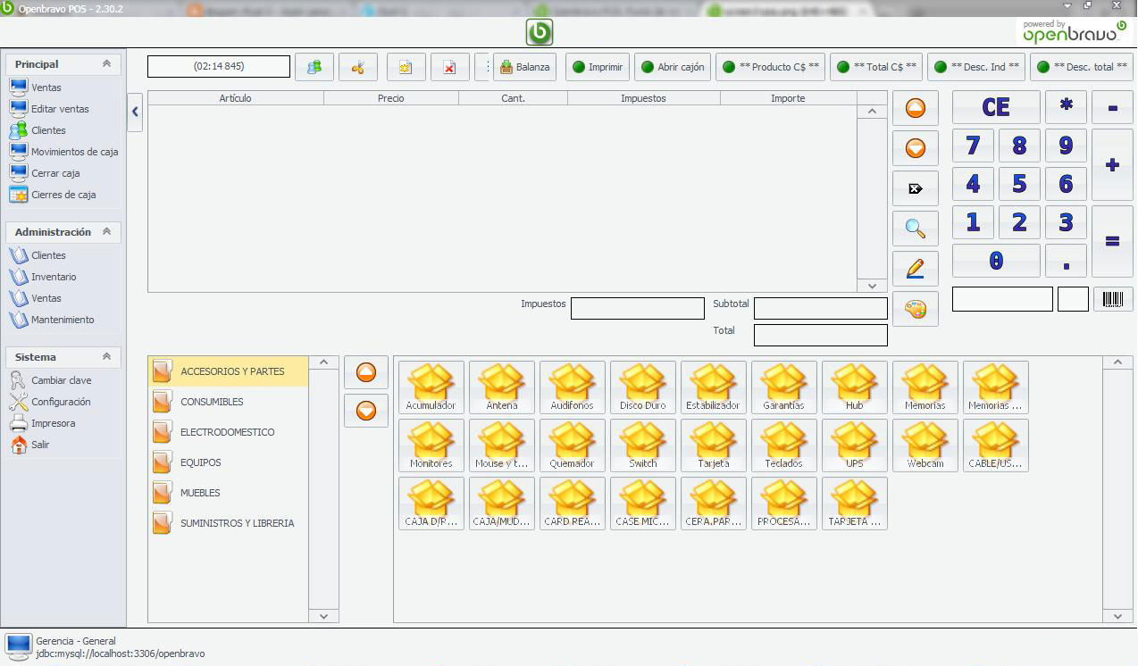
Task: Click the CE clear key on the keypad
Action: coord(994,106)
